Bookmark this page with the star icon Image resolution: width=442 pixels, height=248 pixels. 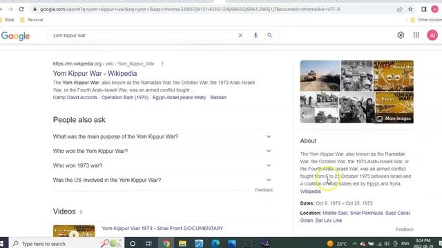(410, 9)
